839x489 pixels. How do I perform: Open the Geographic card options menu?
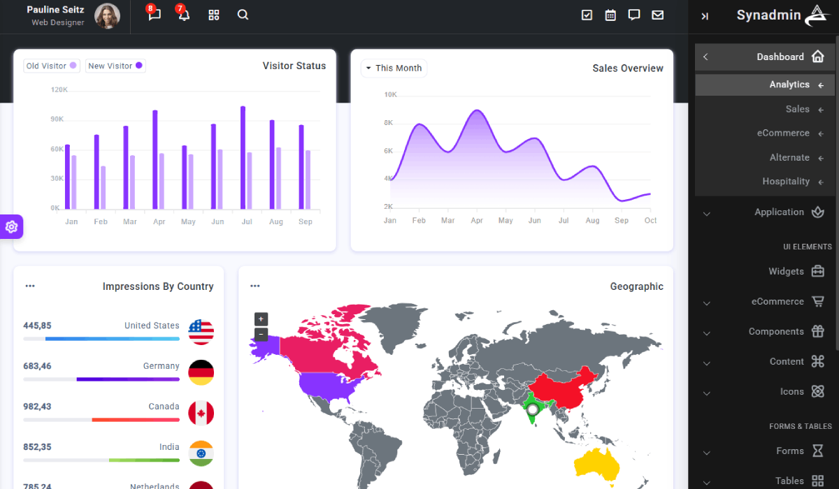pos(255,286)
